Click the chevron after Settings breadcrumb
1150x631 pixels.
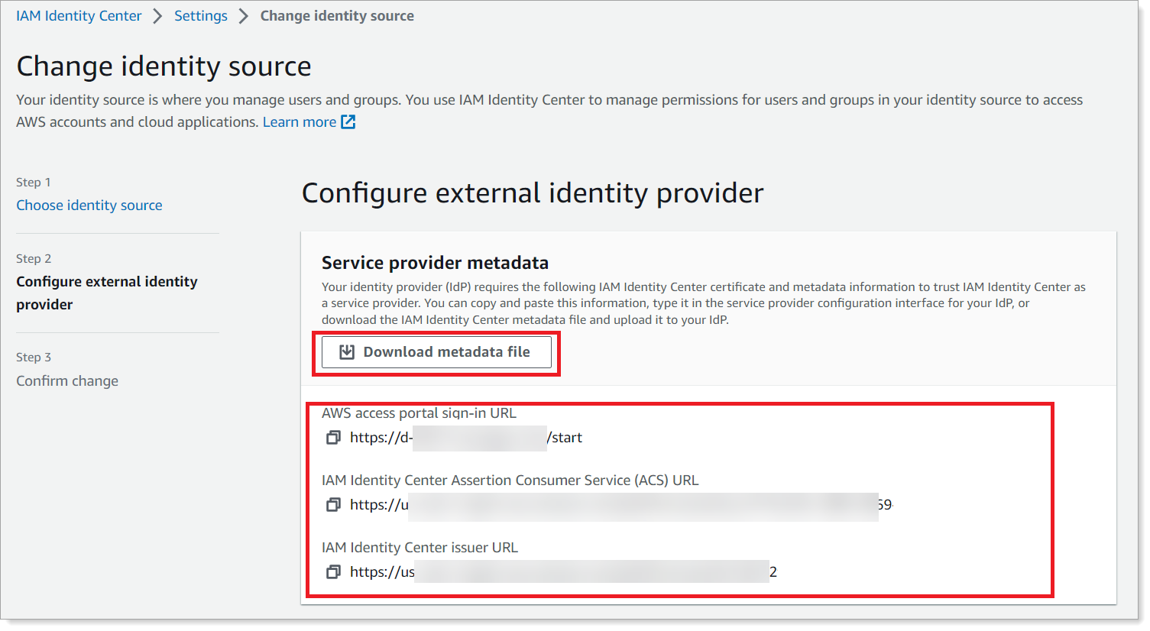(x=241, y=15)
